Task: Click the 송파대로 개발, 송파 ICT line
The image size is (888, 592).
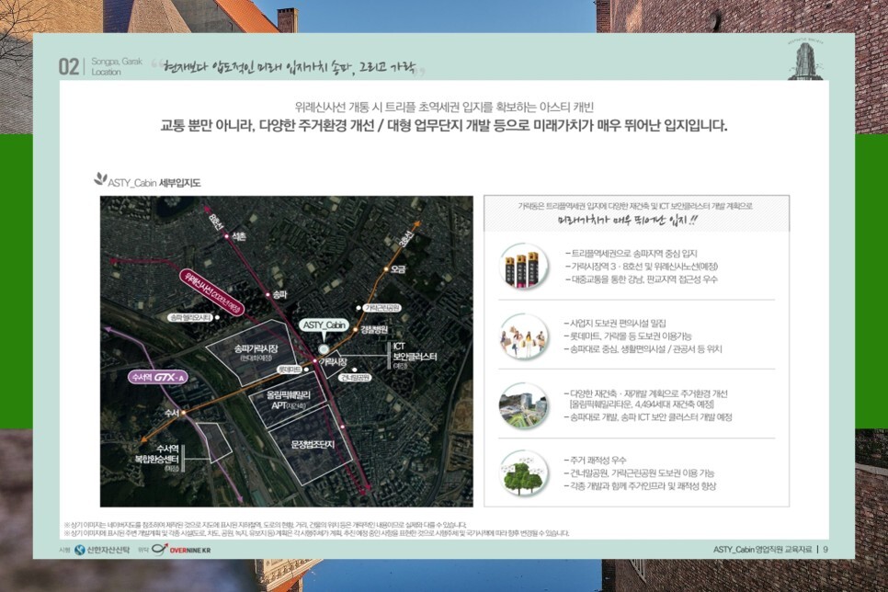Action: (648, 417)
